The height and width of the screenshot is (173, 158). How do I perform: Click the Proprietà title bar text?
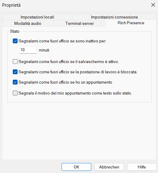11,5
